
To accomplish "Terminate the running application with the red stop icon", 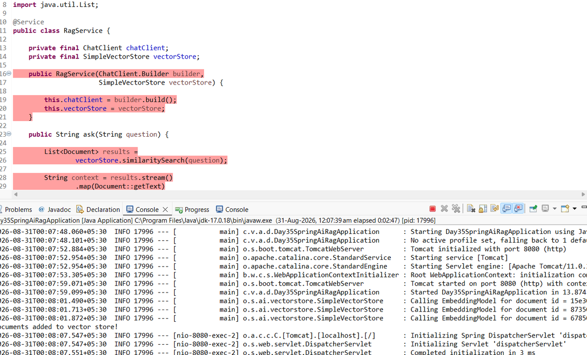I will tap(432, 209).
